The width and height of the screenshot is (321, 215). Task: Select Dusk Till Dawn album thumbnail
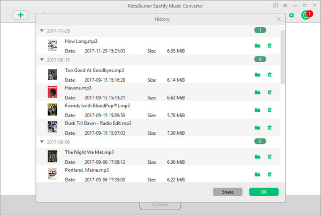(52, 127)
